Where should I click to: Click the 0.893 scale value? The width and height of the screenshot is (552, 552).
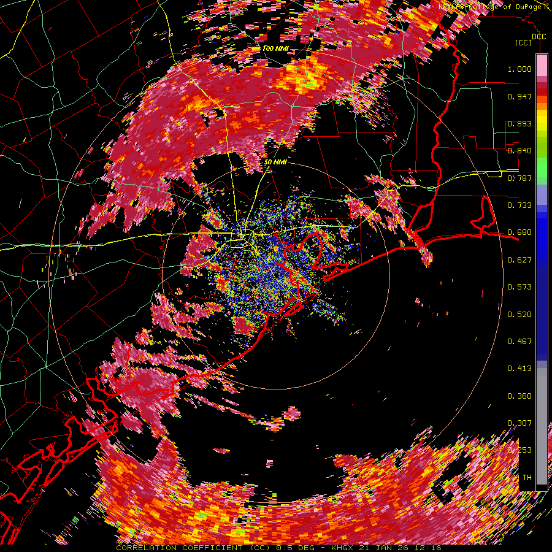tap(519, 123)
